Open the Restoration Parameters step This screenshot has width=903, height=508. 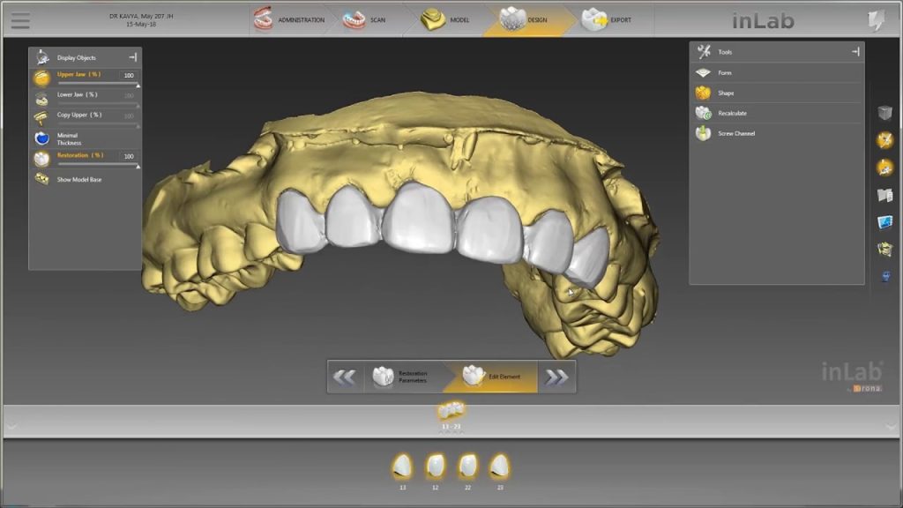[x=401, y=377]
